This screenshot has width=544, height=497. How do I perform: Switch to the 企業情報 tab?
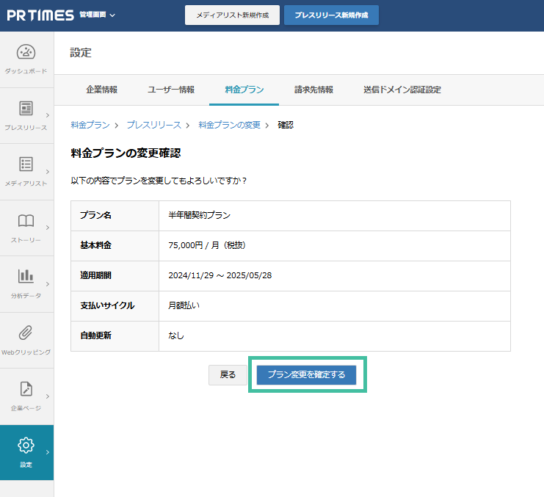click(101, 90)
